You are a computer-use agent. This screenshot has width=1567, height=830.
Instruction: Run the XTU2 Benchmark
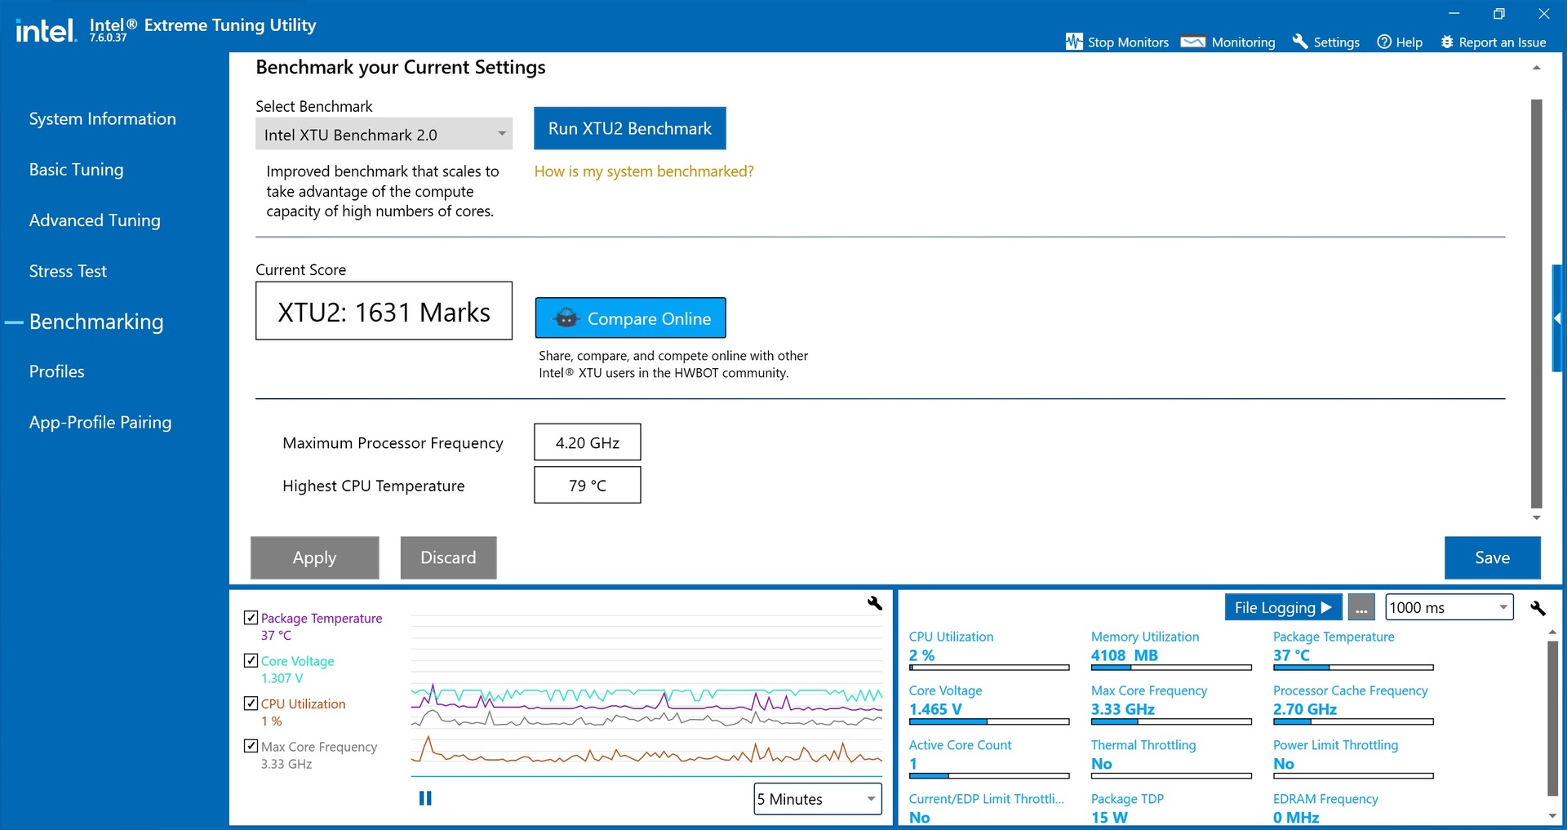pos(630,128)
